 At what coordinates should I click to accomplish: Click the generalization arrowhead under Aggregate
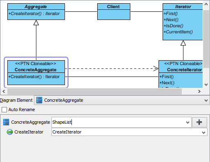(36, 23)
